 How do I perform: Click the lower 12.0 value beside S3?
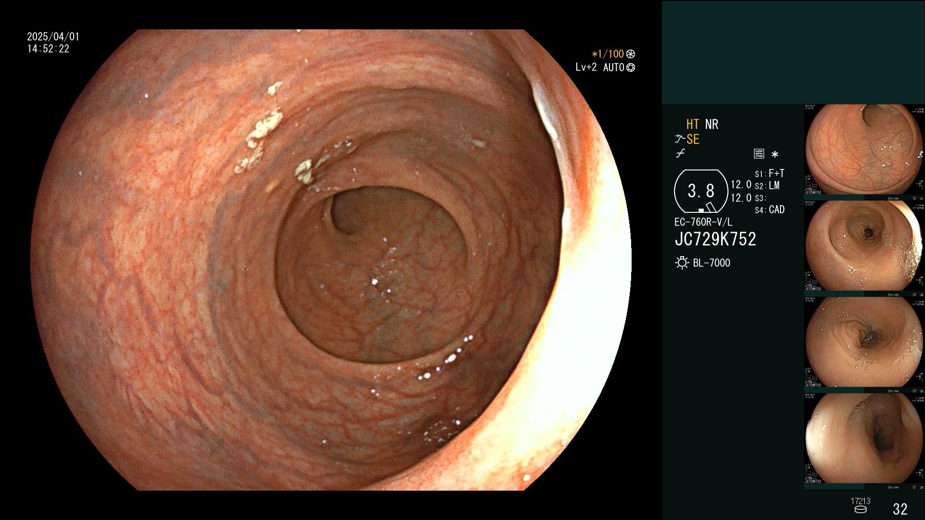[741, 198]
